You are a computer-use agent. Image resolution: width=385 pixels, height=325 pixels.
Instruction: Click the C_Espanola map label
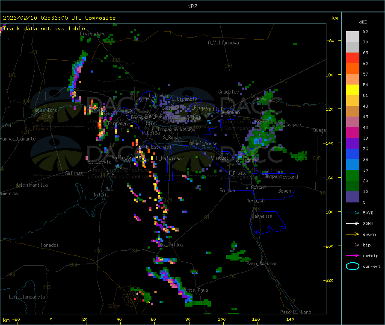pos(185,99)
